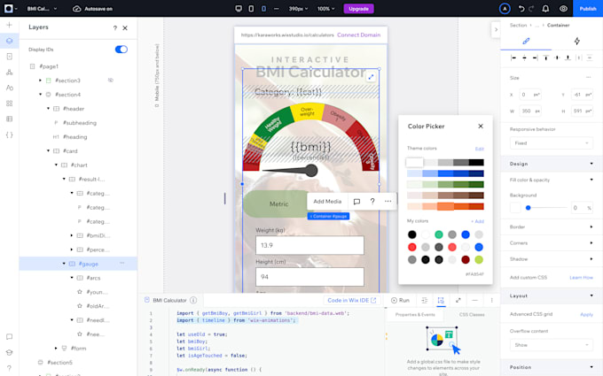The width and height of the screenshot is (603, 376).
Task: Collapse the #section4 tree node
Action: click(41, 95)
